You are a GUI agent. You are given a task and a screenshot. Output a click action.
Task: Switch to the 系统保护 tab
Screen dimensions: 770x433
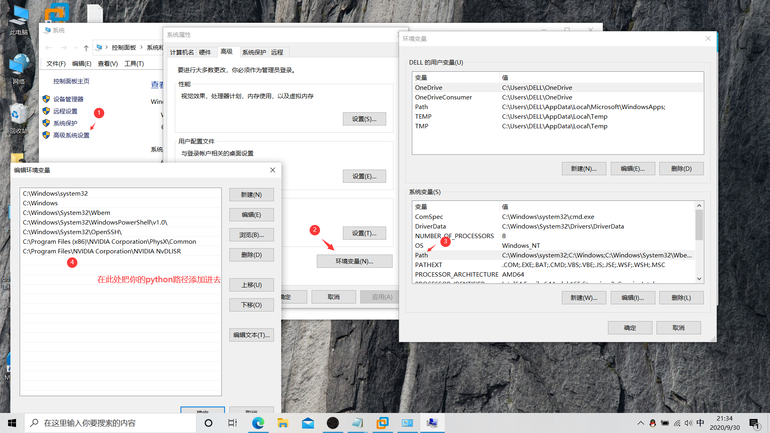tap(254, 52)
